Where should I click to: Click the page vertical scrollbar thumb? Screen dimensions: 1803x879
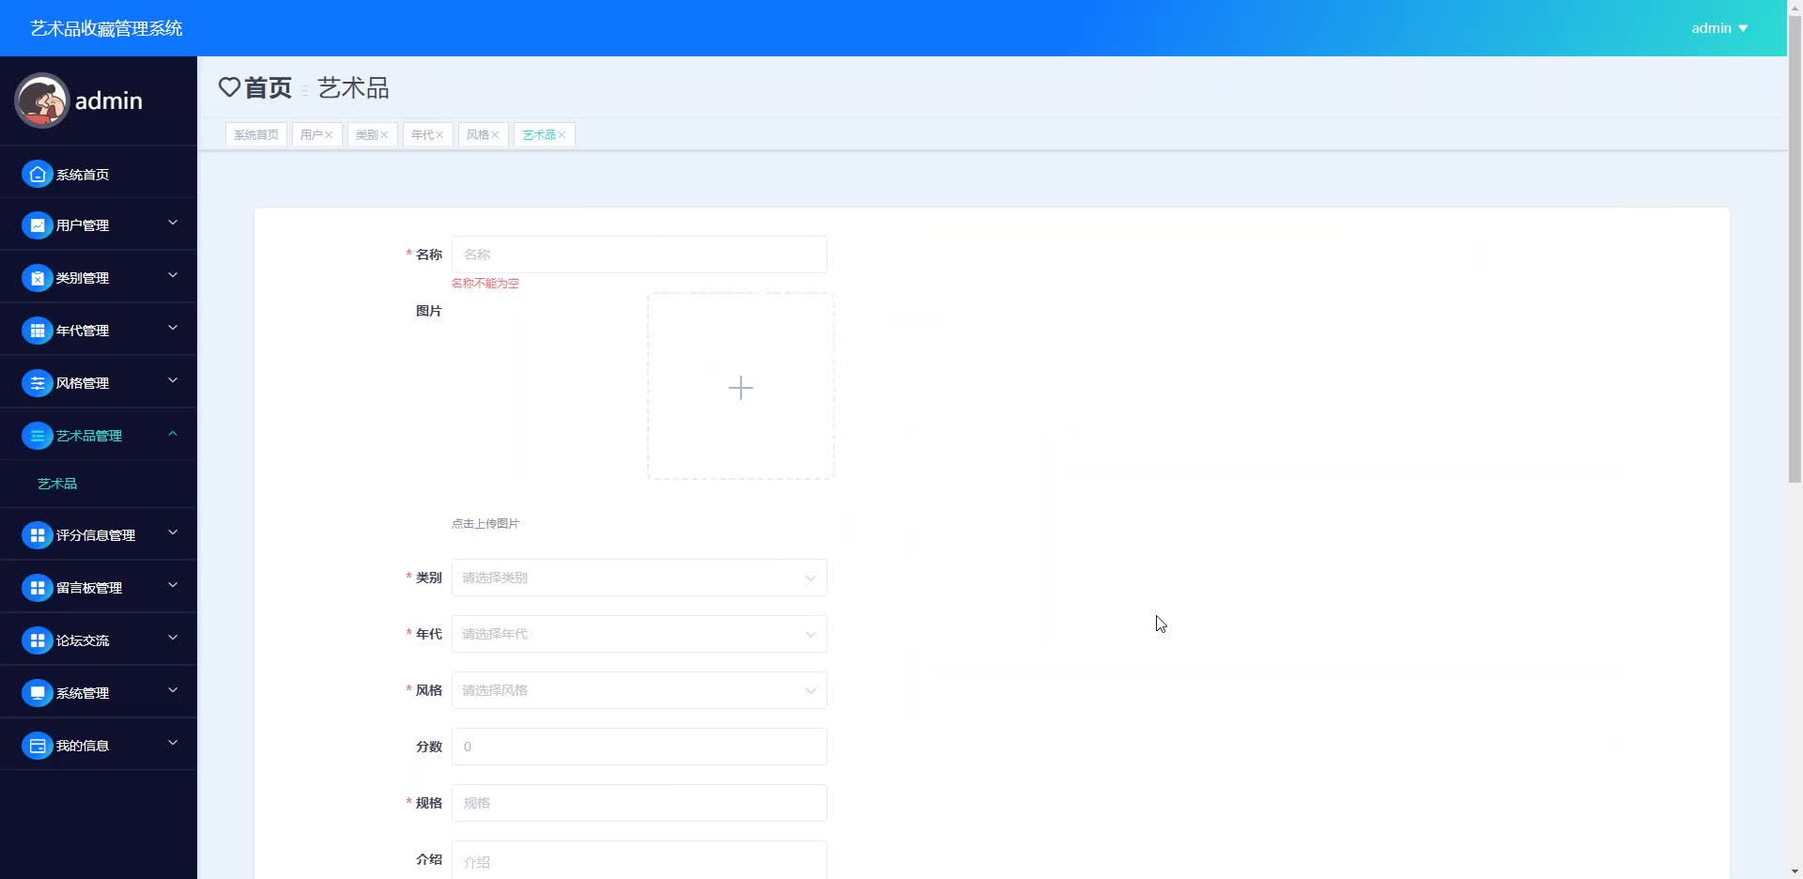(x=1795, y=249)
